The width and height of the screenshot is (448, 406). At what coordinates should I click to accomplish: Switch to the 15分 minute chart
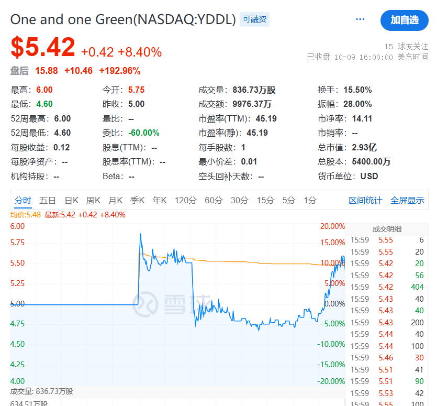(265, 200)
